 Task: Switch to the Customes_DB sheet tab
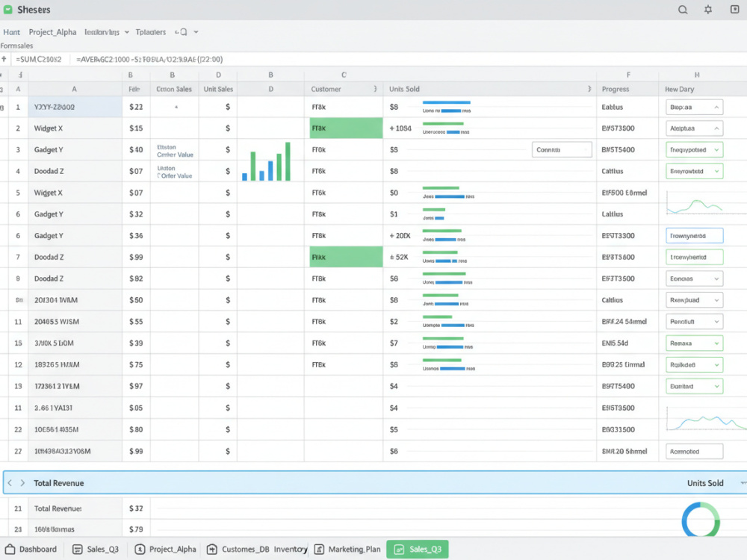click(x=238, y=549)
